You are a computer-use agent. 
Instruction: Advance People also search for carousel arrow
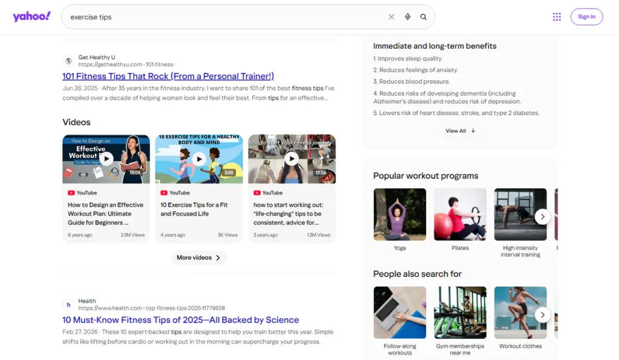[x=542, y=315]
